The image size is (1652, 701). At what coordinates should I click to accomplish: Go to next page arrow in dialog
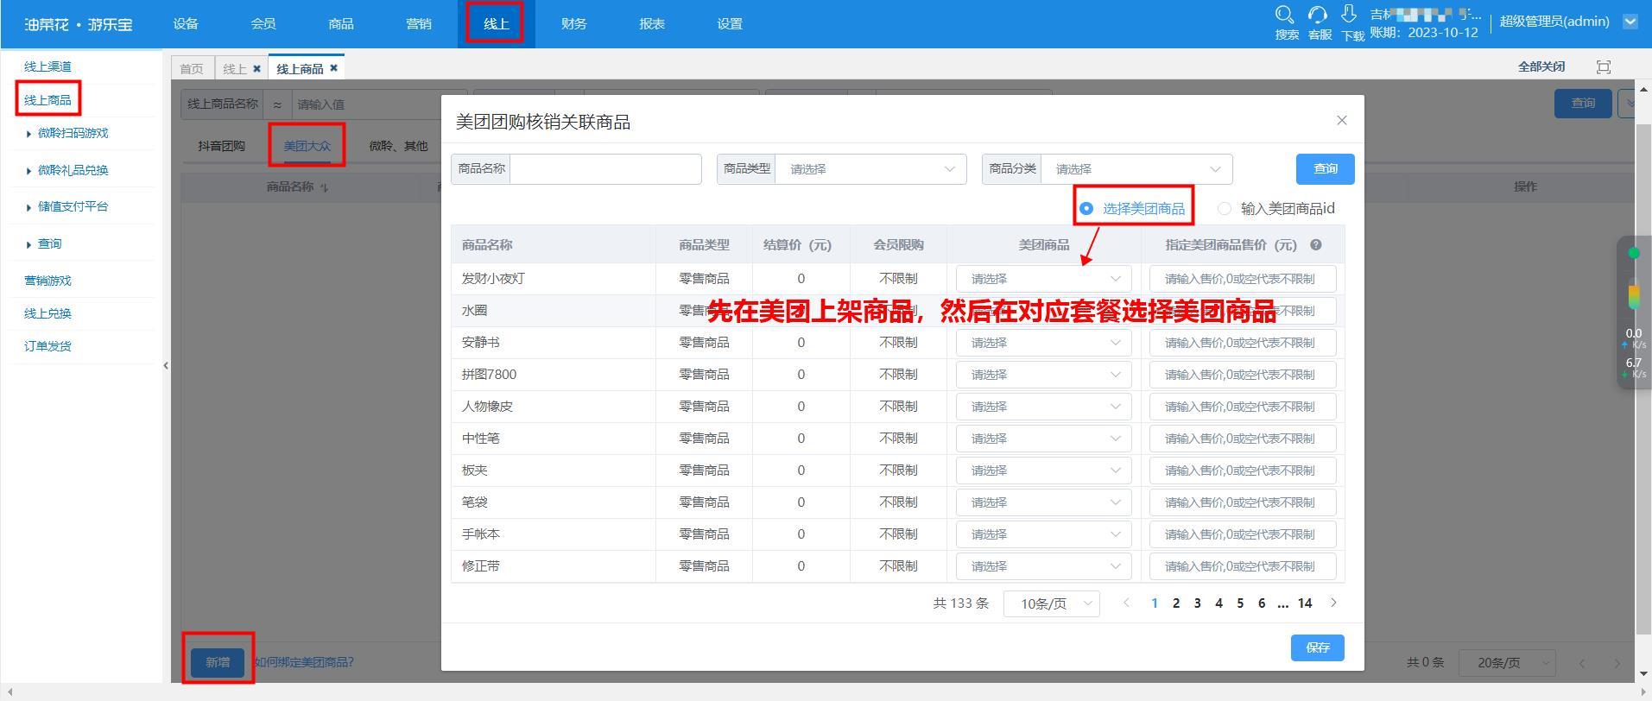tap(1333, 603)
